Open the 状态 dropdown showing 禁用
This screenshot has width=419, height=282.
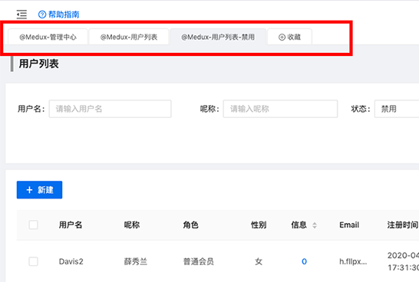click(397, 109)
